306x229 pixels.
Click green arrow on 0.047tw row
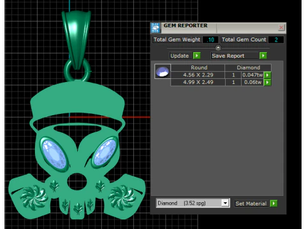click(267, 75)
